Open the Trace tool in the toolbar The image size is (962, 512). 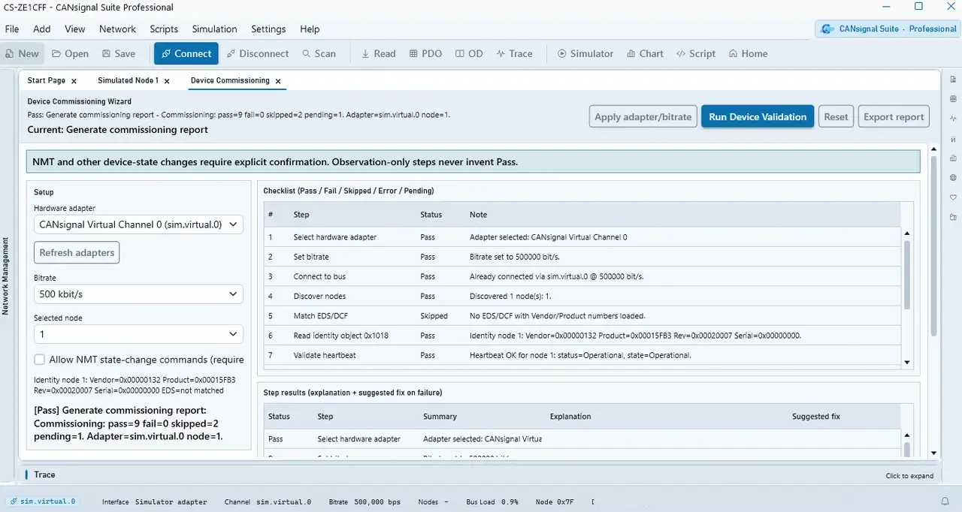pyautogui.click(x=515, y=53)
